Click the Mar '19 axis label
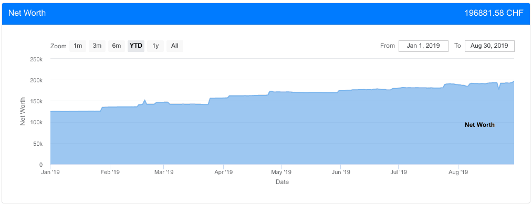The image size is (532, 205). [163, 172]
